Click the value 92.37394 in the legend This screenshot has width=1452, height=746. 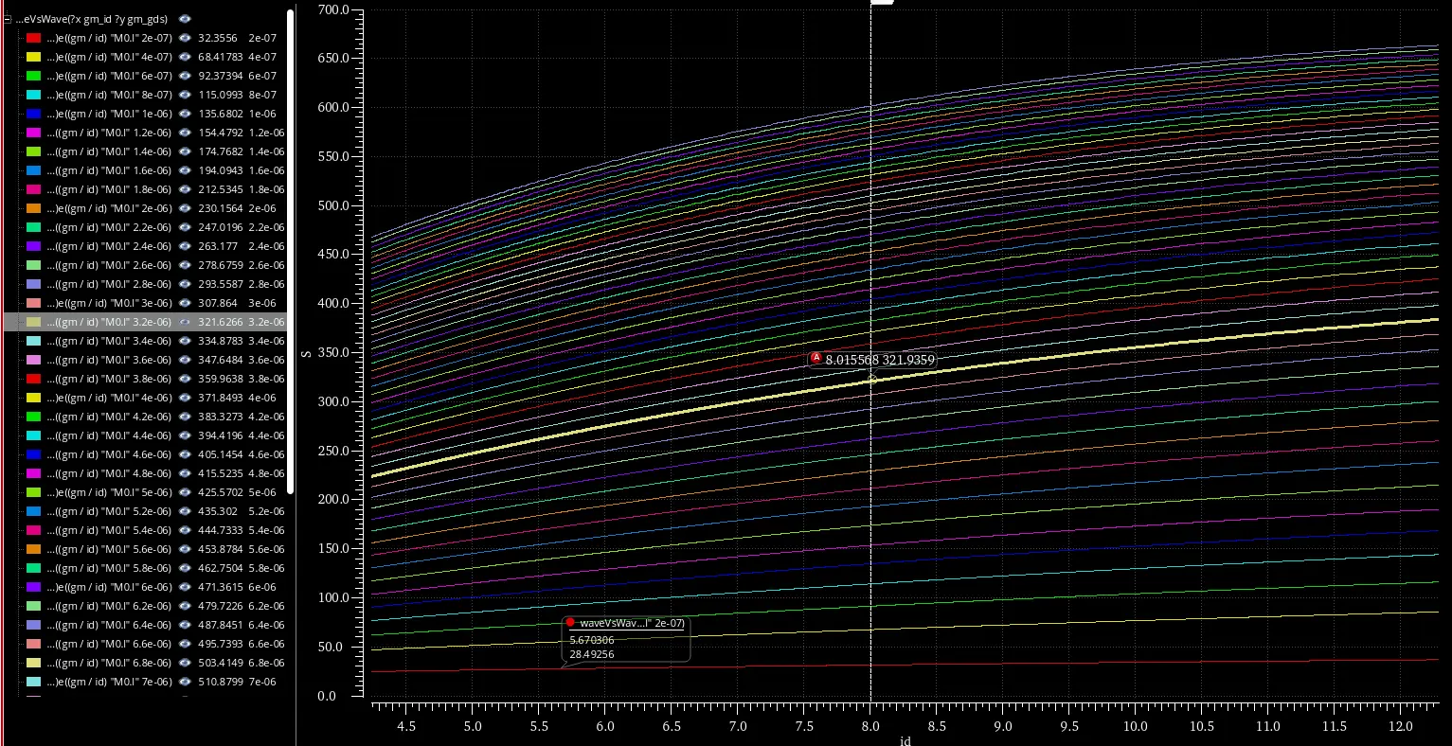(x=221, y=76)
